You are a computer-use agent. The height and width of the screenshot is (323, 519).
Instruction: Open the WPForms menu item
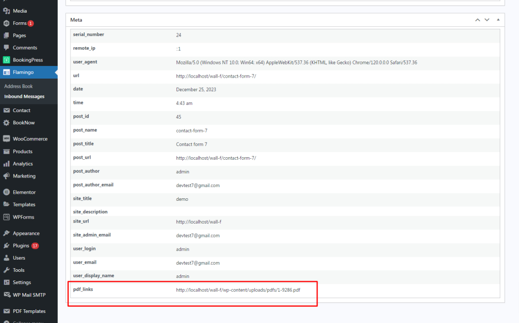pyautogui.click(x=23, y=217)
